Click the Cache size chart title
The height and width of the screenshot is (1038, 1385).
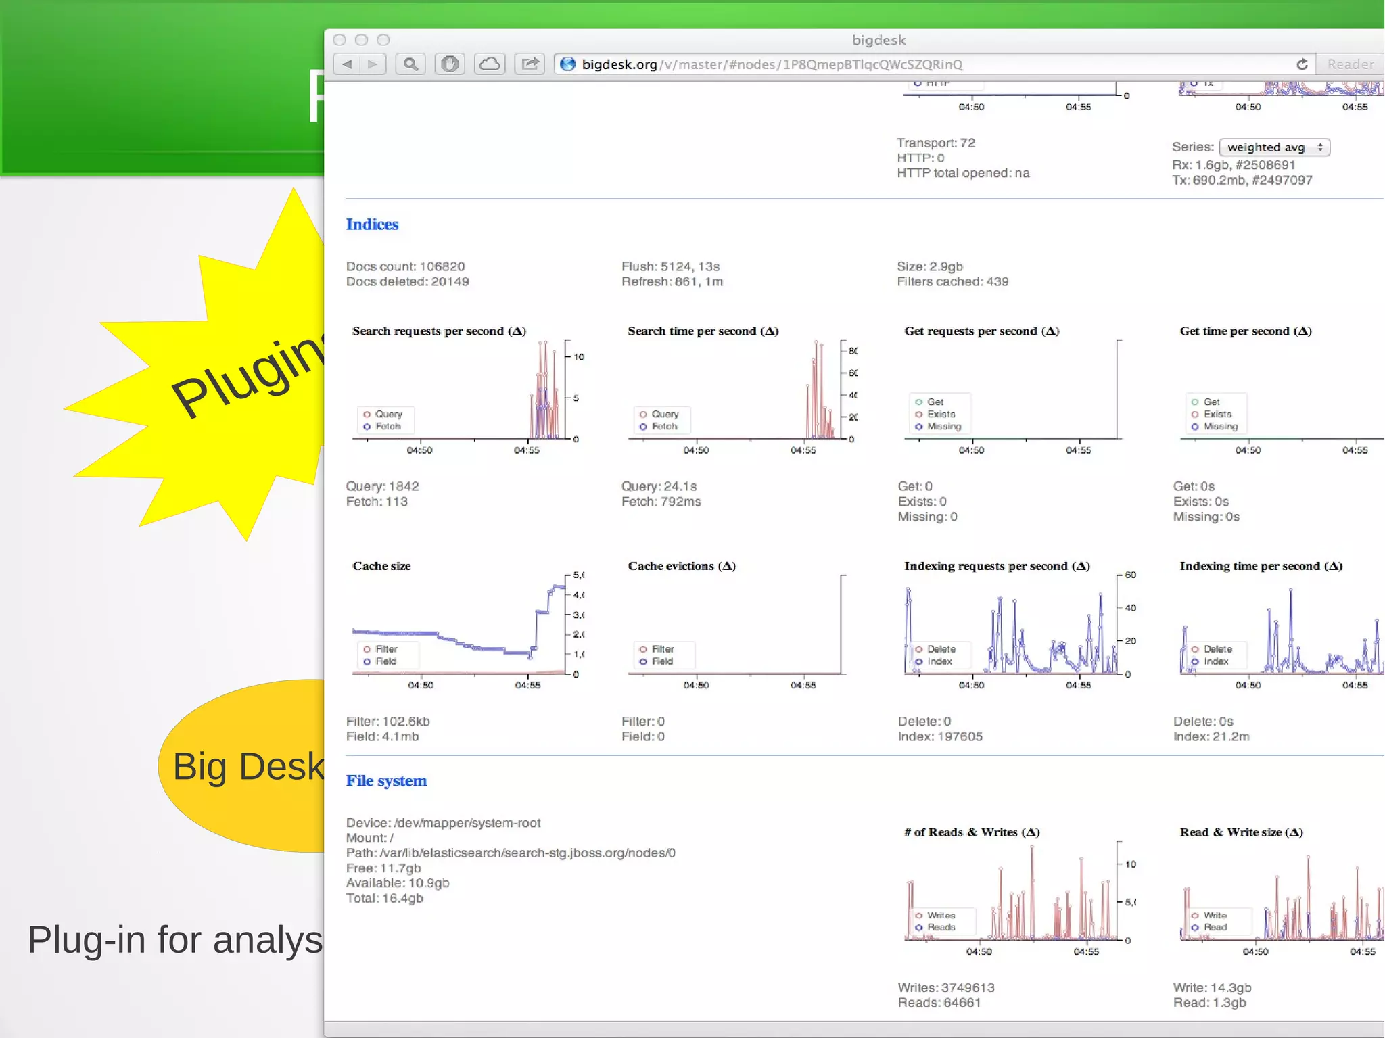(x=381, y=566)
